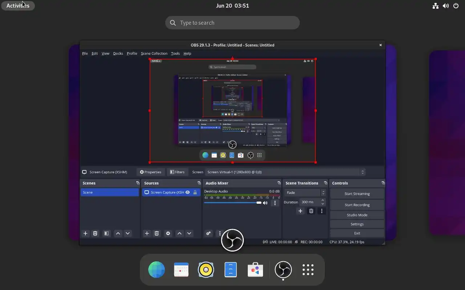
Task: Open the Help menu
Action: click(x=187, y=53)
